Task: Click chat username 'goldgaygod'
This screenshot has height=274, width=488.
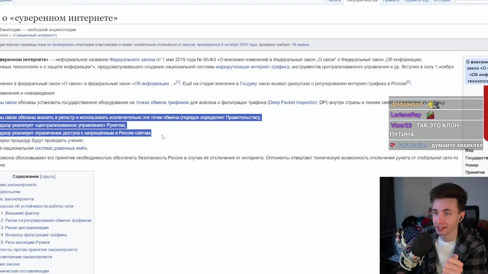Action: [406, 104]
